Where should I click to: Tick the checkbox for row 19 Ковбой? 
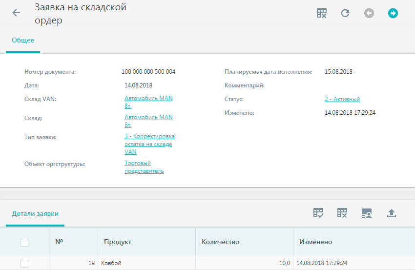tap(24, 263)
